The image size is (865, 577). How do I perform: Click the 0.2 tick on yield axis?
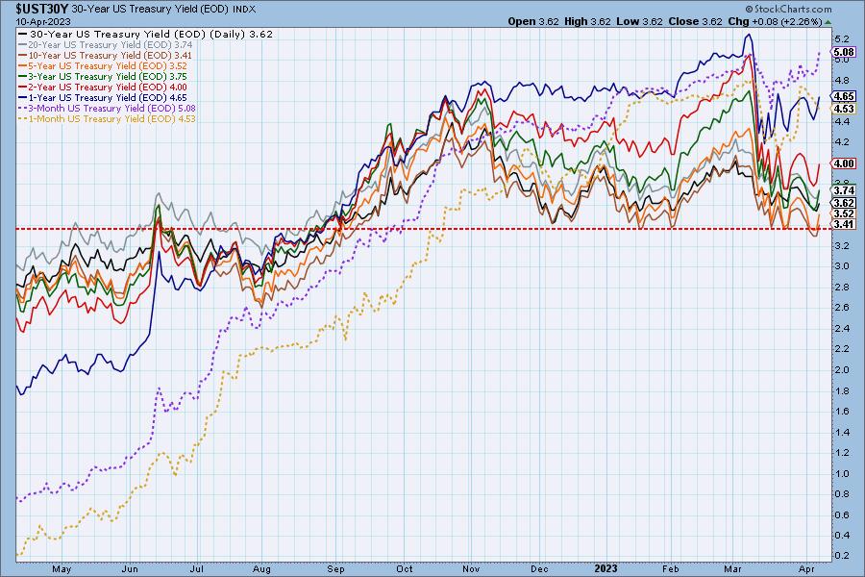pos(842,556)
